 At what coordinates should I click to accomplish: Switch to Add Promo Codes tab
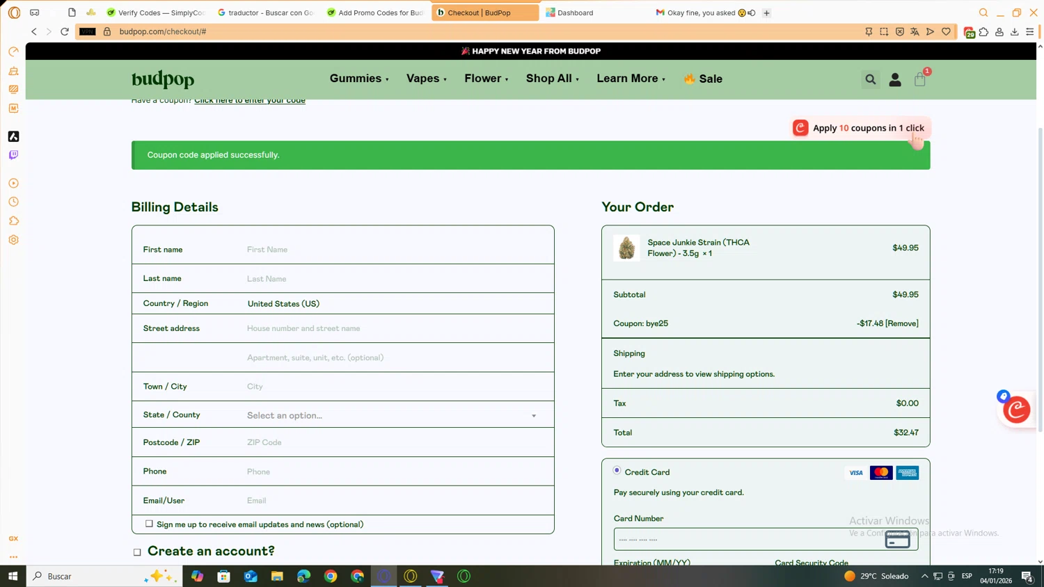(x=375, y=13)
